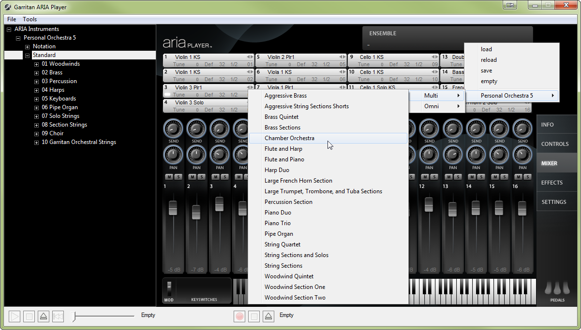Click the SEND knob for channel 15
581x330 pixels.
point(499,129)
